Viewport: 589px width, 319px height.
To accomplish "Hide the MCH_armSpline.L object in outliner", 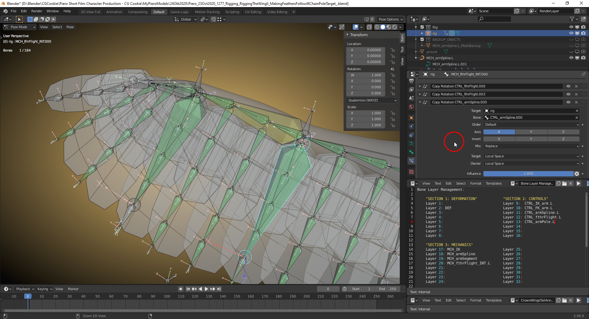I will (571, 58).
